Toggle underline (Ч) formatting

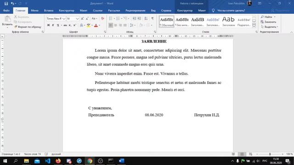click(x=58, y=25)
